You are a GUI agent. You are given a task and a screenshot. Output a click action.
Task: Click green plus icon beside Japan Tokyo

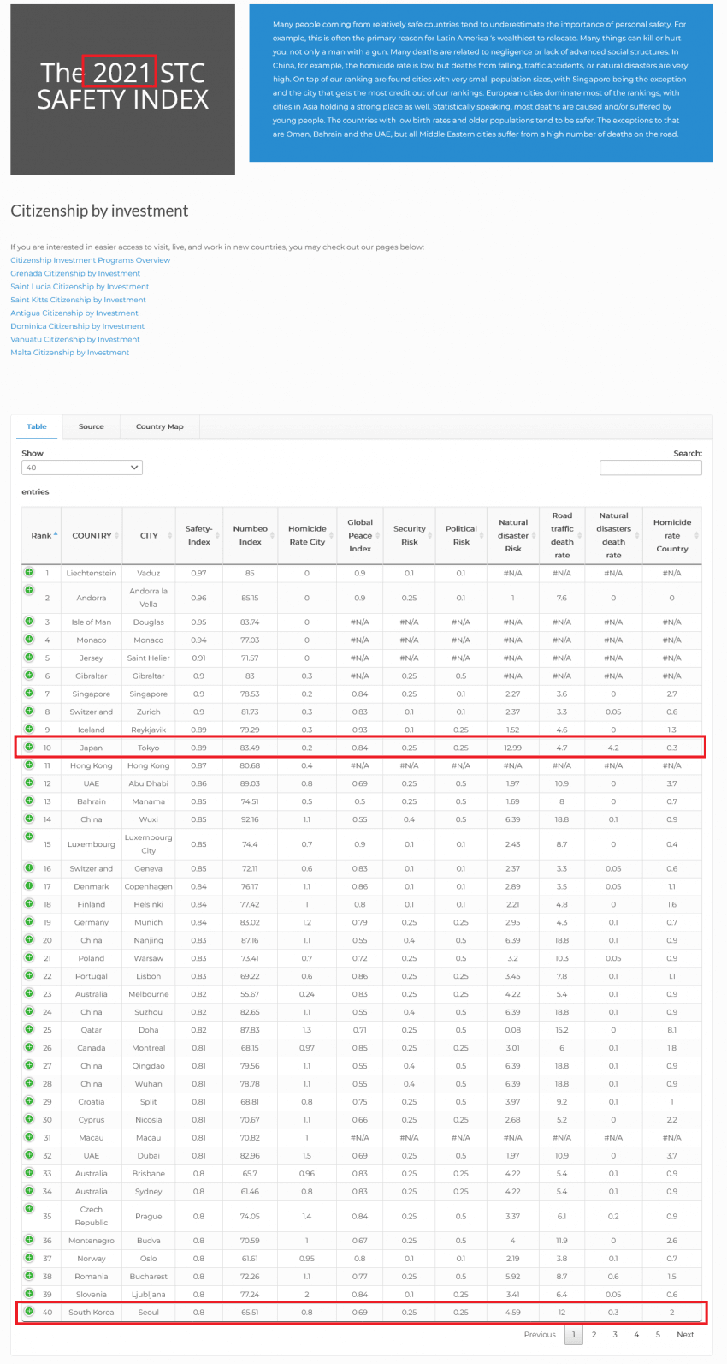pyautogui.click(x=28, y=747)
